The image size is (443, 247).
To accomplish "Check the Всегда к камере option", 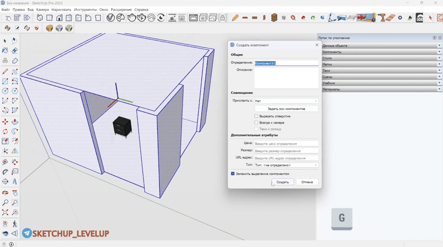I will coord(256,123).
